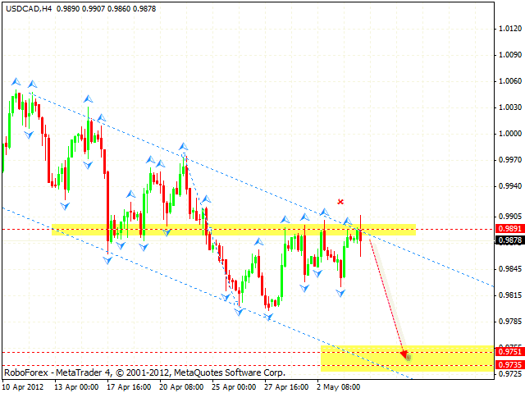Click the red arrowhead in the target zone
The image size is (525, 393).
(x=404, y=355)
